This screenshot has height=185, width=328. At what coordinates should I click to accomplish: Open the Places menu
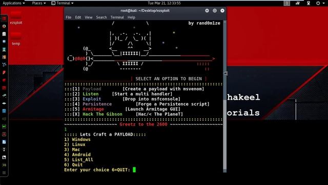point(39,3)
